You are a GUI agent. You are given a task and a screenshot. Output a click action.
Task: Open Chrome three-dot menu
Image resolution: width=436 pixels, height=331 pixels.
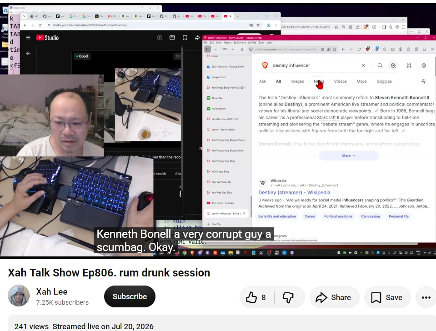coord(276,25)
